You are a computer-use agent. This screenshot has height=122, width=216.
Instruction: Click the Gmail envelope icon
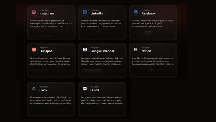pos(85,89)
